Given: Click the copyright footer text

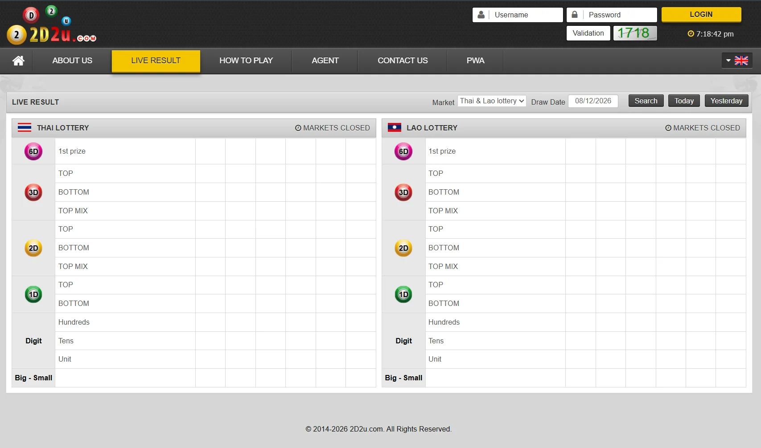Looking at the screenshot, I should pyautogui.click(x=378, y=429).
